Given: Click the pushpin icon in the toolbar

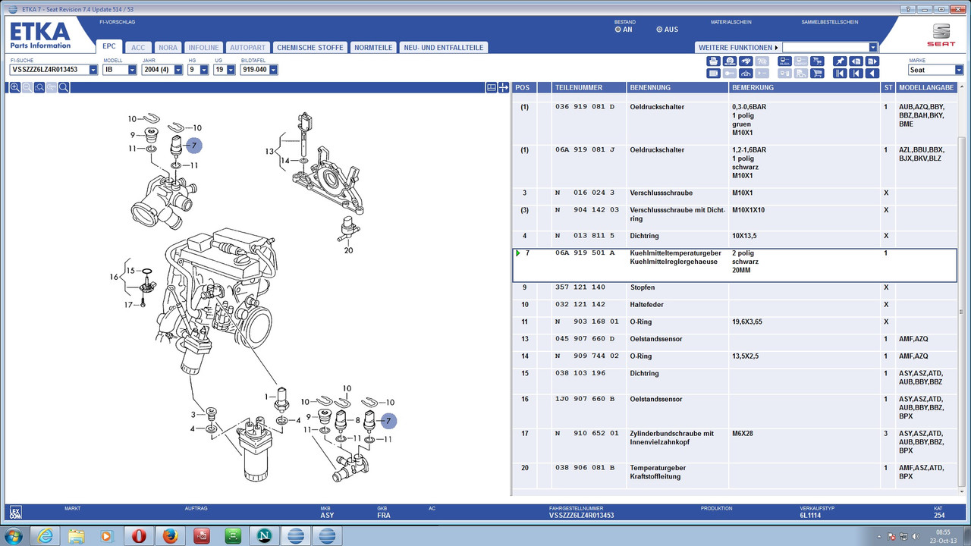Looking at the screenshot, I should 840,61.
